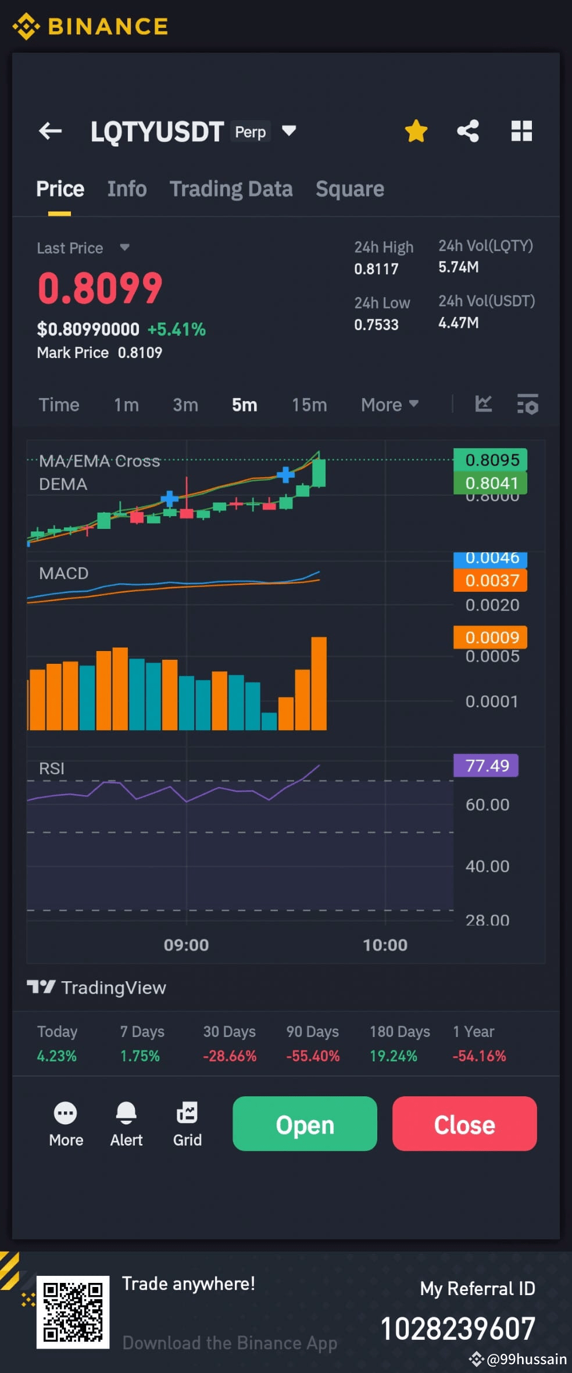The width and height of the screenshot is (572, 1373).
Task: Click the 0.8041 DEMA value tag
Action: pyautogui.click(x=491, y=483)
